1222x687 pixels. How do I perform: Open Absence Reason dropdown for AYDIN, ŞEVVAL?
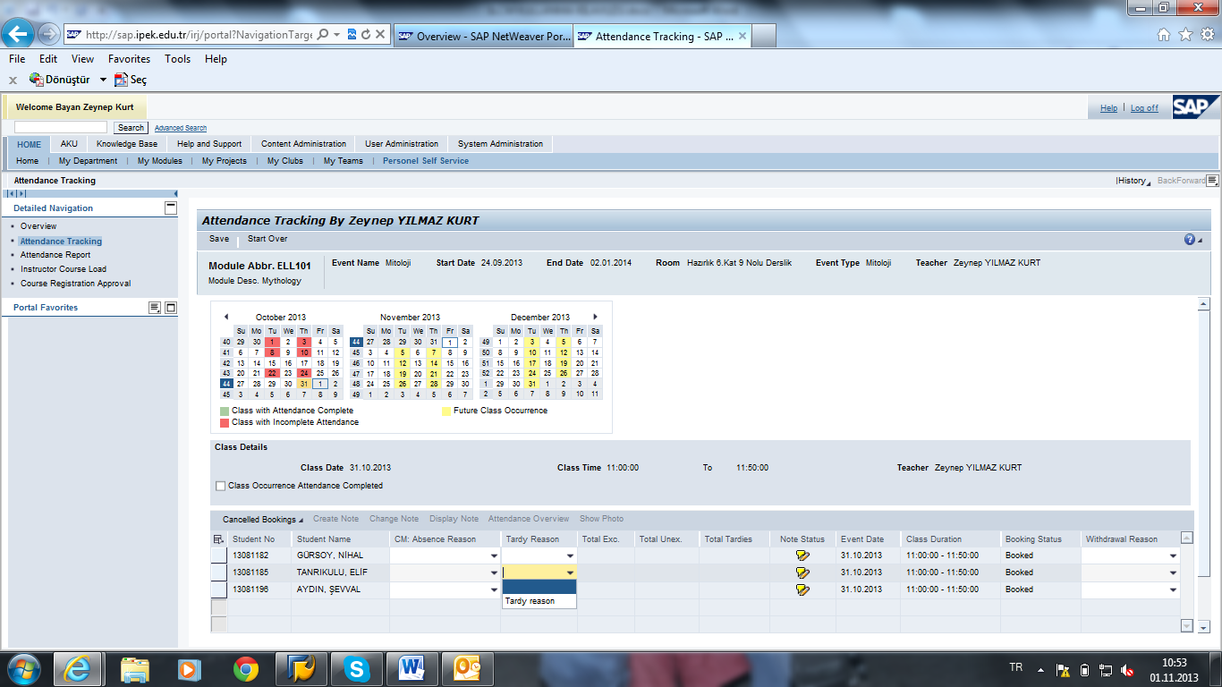click(x=495, y=589)
